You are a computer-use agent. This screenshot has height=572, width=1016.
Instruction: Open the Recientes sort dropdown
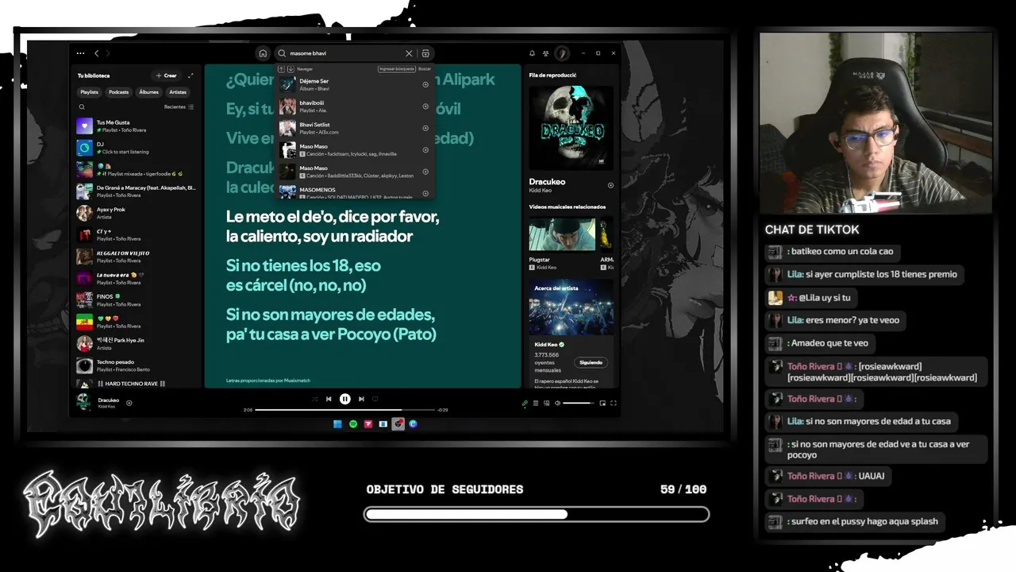coord(179,106)
